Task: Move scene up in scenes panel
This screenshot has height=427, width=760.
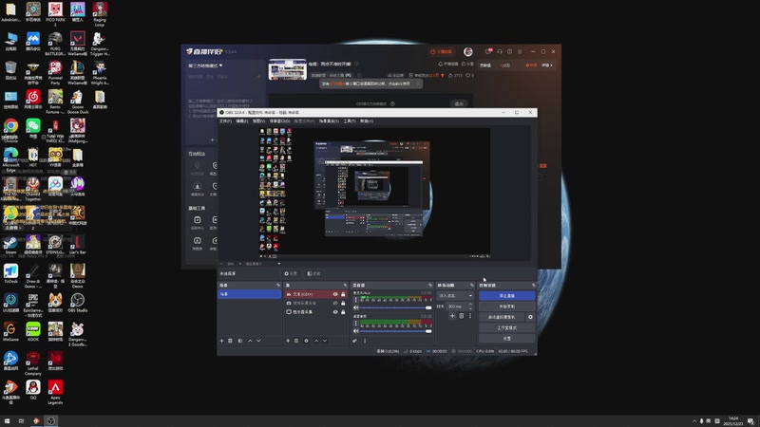Action: pos(250,341)
